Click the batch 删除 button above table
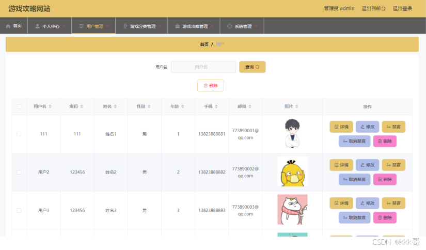The width and height of the screenshot is (426, 250). [x=211, y=86]
